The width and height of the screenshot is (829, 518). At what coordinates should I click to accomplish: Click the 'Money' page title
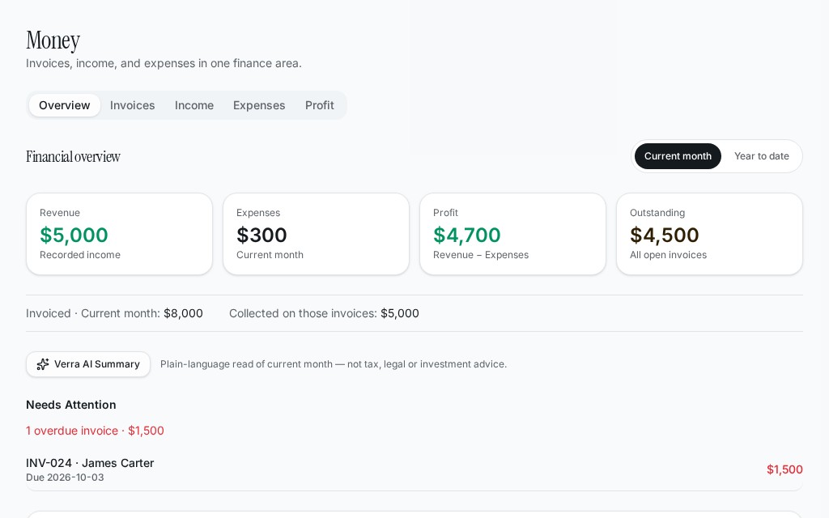(53, 40)
